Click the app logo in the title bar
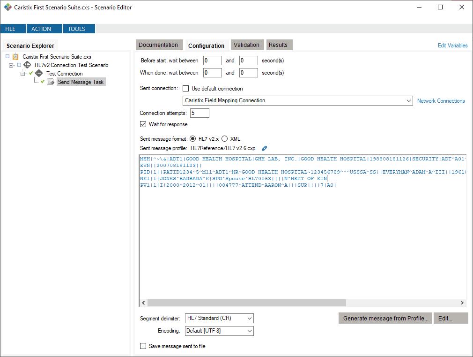 7,7
